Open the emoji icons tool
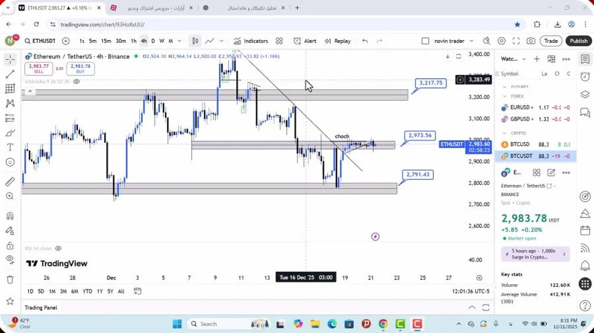This screenshot has width=594, height=333. coord(10,162)
